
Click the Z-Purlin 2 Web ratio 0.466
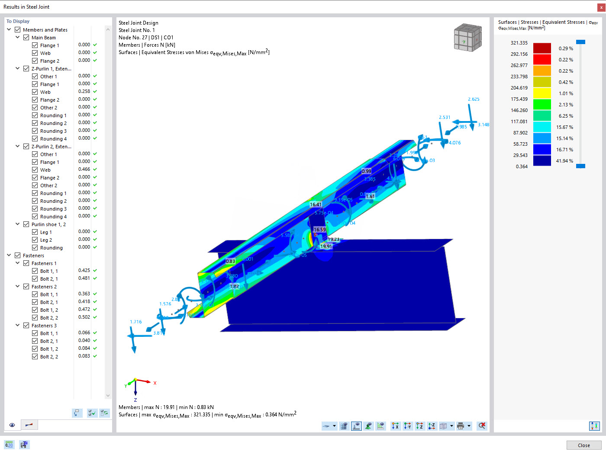coord(84,169)
